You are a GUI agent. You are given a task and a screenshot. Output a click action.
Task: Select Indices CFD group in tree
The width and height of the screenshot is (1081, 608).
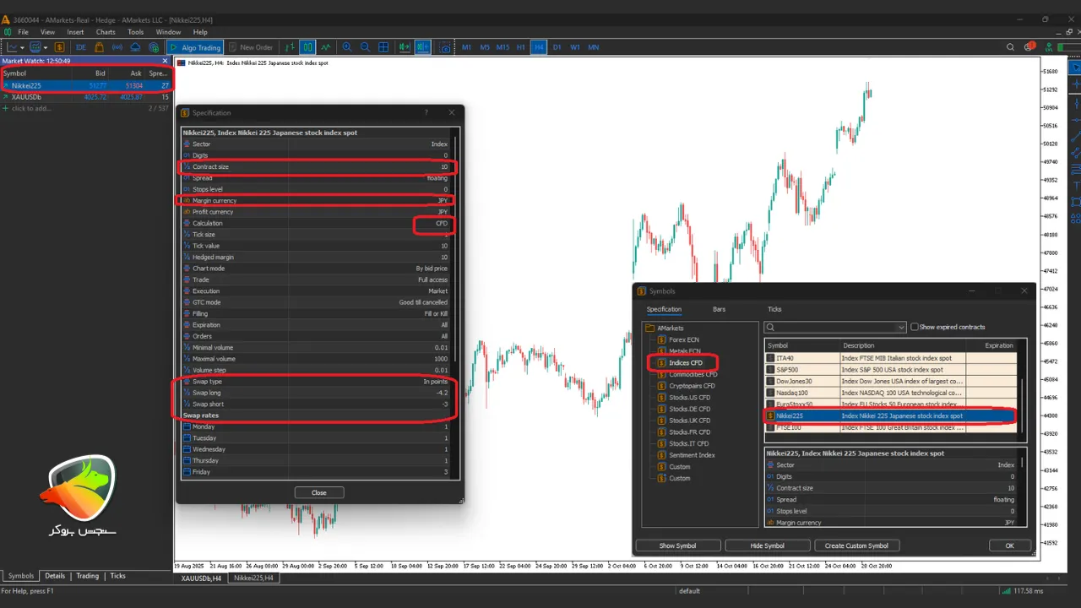point(685,363)
